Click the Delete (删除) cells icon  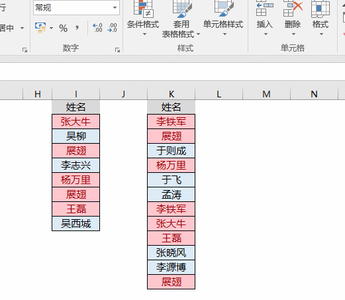pos(293,8)
